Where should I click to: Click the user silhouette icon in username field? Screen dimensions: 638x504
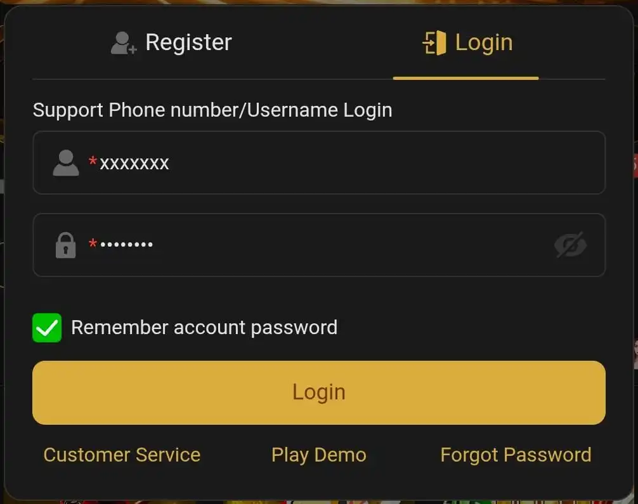point(66,163)
